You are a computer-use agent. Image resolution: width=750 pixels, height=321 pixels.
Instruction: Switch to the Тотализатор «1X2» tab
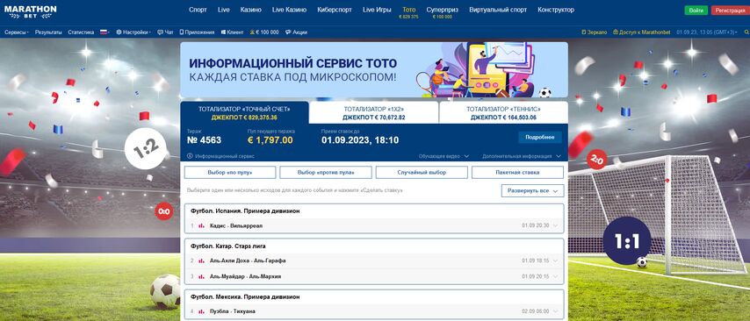[x=373, y=113]
